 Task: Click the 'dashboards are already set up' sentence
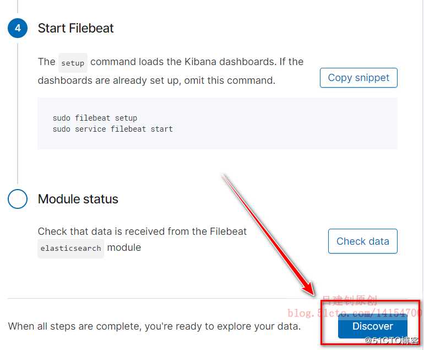coord(156,80)
